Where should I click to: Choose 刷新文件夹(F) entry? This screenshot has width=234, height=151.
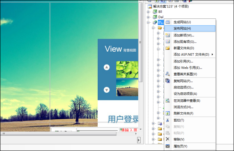[190, 113]
